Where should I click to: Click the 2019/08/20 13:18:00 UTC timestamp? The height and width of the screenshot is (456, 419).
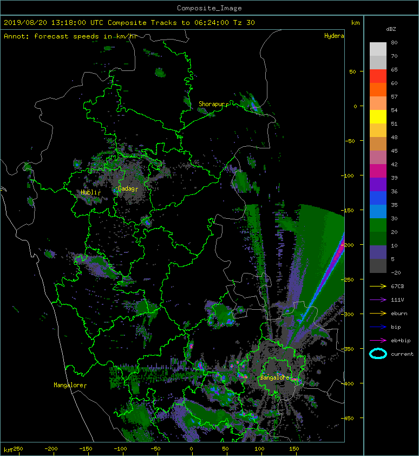[54, 23]
